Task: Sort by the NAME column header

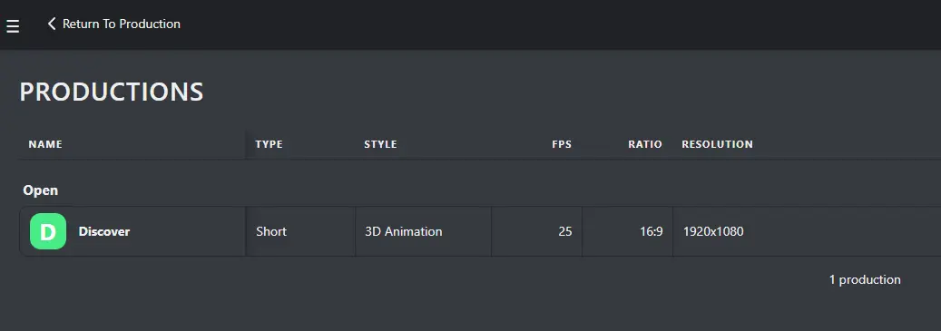Action: (x=45, y=144)
